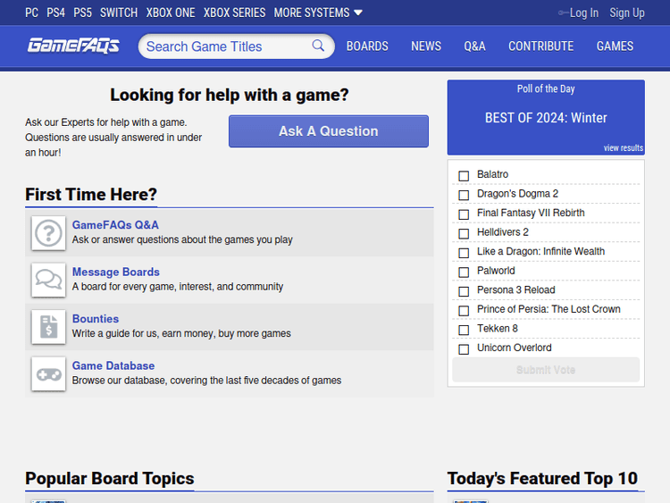Viewport: 670px width, 503px height.
Task: Click the Bounties dollar document icon
Action: tap(48, 327)
